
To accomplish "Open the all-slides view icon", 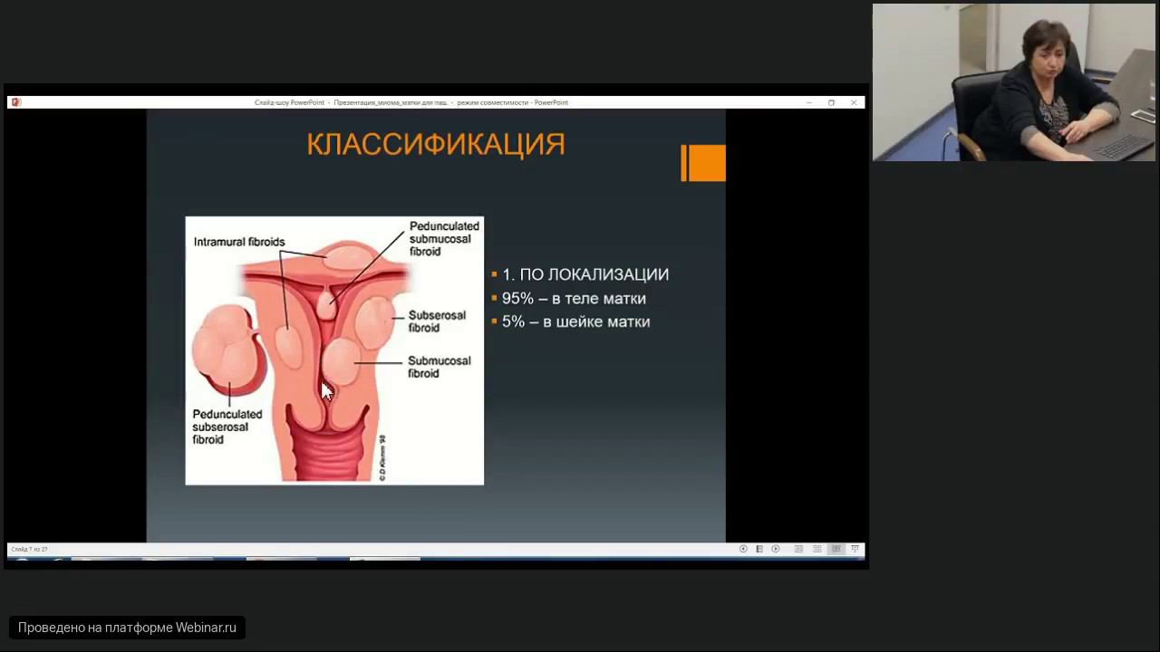I will [759, 549].
